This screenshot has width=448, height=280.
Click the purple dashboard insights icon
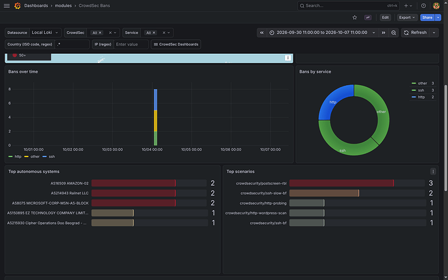click(x=367, y=18)
